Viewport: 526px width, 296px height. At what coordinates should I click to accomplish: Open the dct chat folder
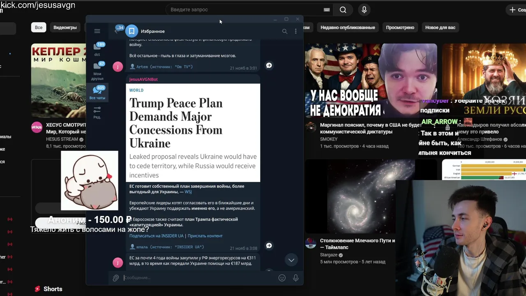97,49
